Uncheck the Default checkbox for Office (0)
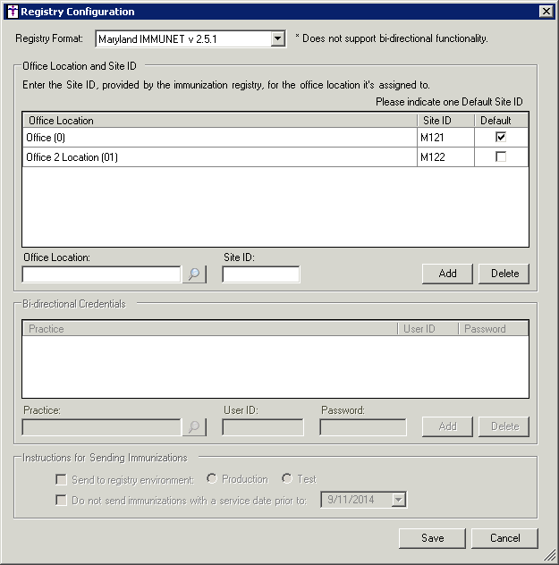Viewport: 559px width, 565px height. tap(501, 137)
